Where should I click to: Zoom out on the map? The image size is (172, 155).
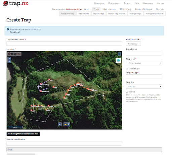[x=9, y=61]
